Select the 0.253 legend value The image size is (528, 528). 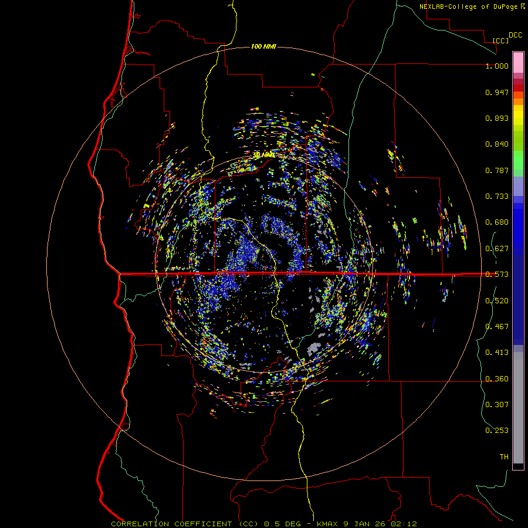tap(497, 431)
